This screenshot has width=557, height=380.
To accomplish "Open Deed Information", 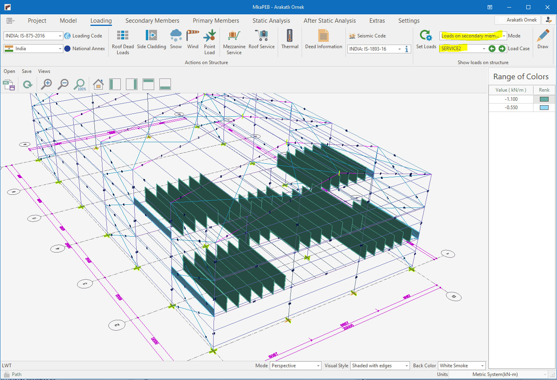I will tap(324, 36).
